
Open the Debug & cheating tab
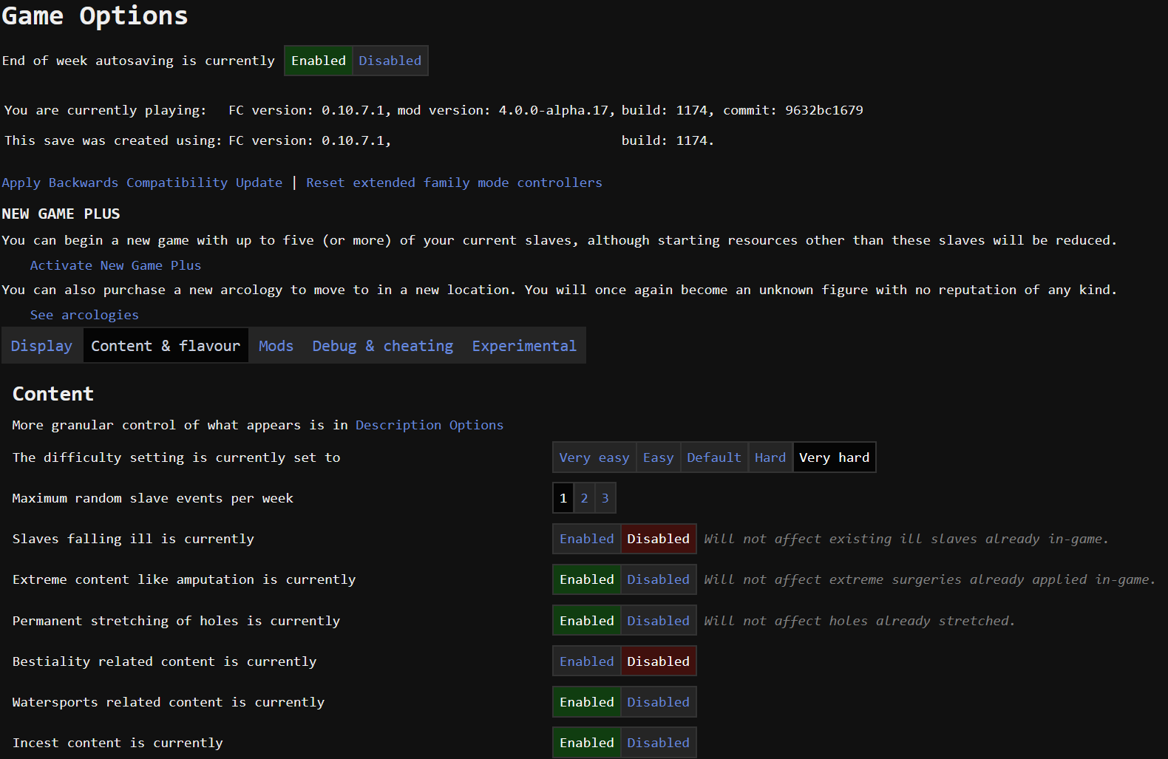coord(382,346)
